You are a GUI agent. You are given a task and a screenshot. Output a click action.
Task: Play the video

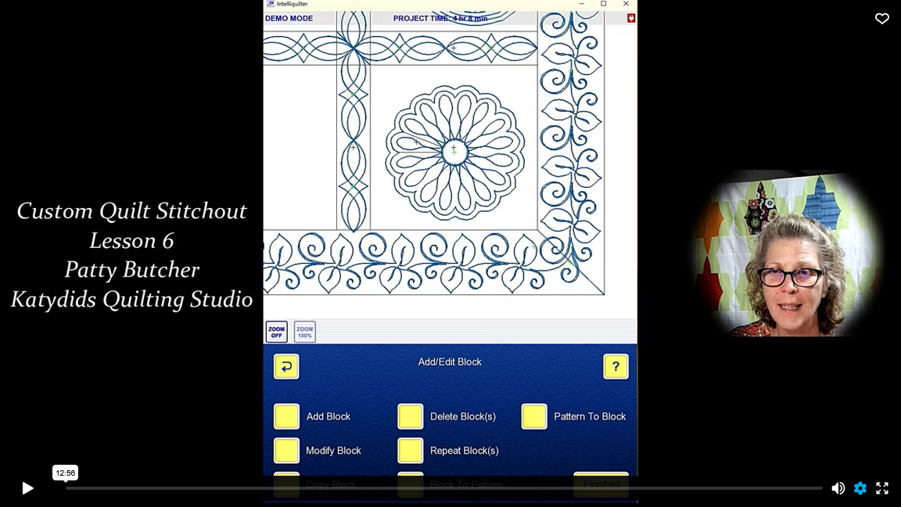coord(27,488)
